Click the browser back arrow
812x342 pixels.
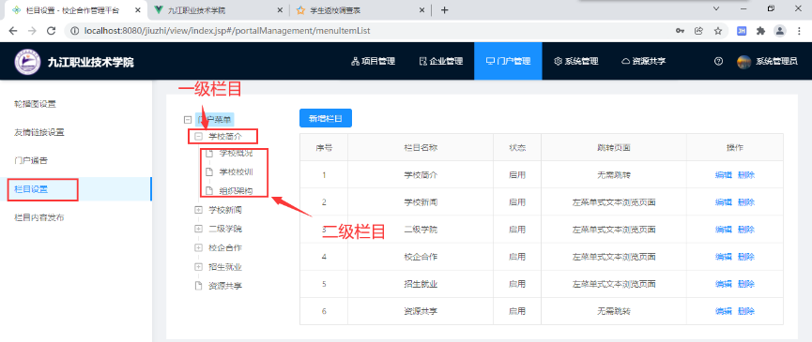[13, 31]
